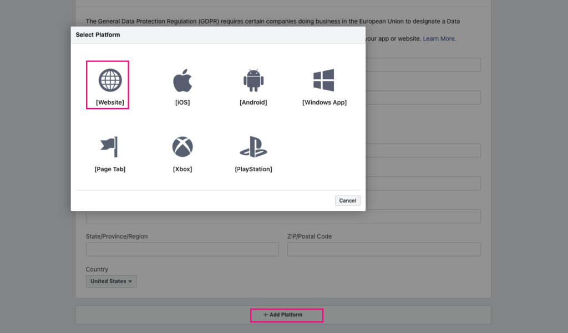
Task: Open the Learn More link
Action: pyautogui.click(x=439, y=39)
